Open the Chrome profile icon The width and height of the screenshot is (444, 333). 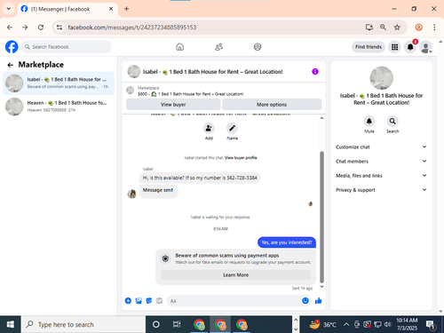[419, 28]
